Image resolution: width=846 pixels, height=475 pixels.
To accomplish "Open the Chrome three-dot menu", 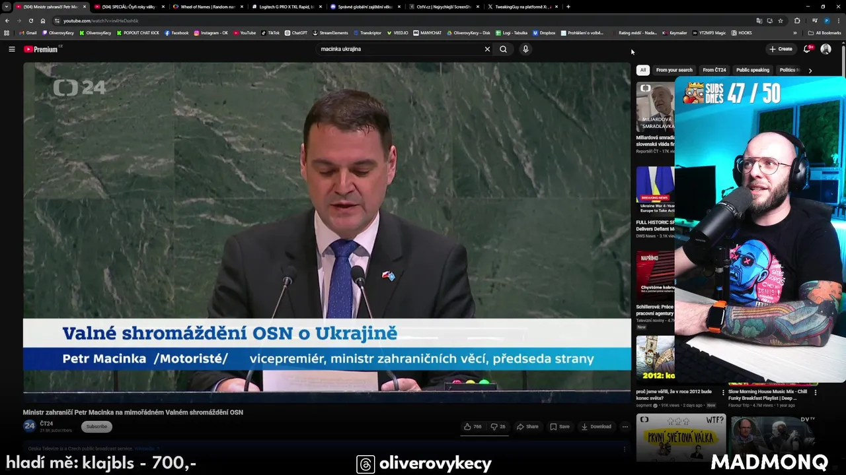I will [838, 20].
